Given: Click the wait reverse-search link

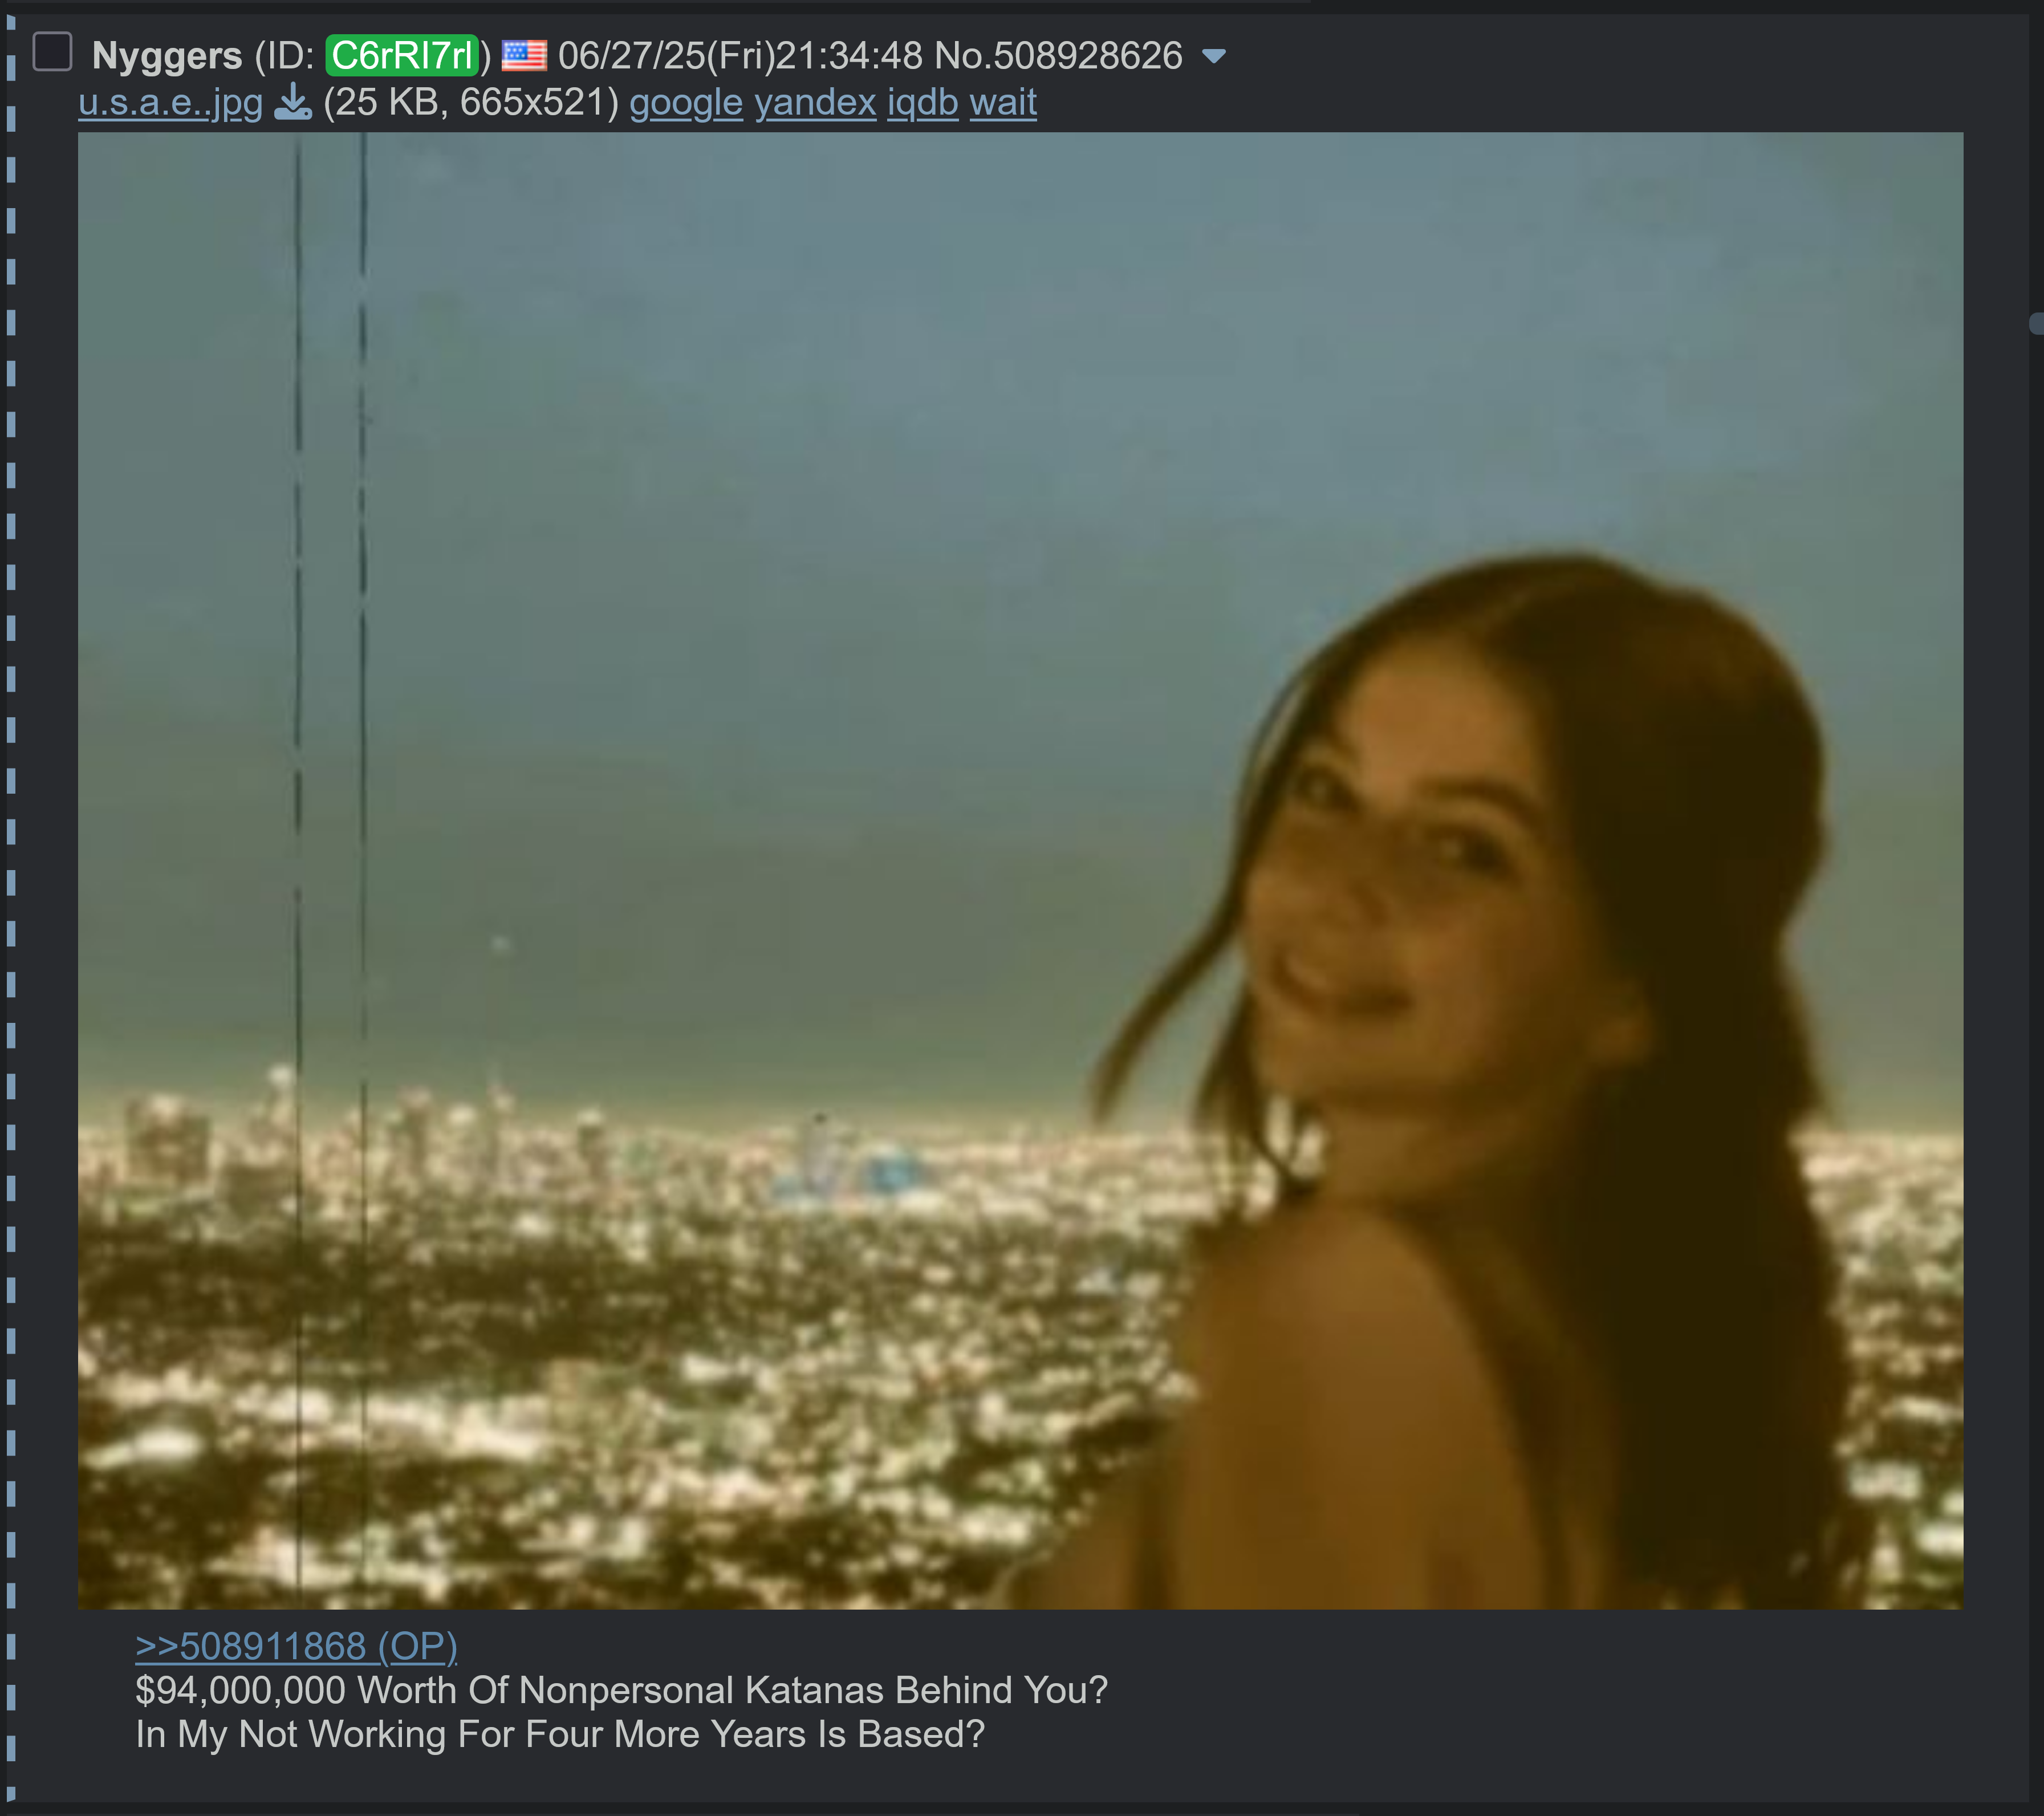Looking at the screenshot, I should point(1003,102).
